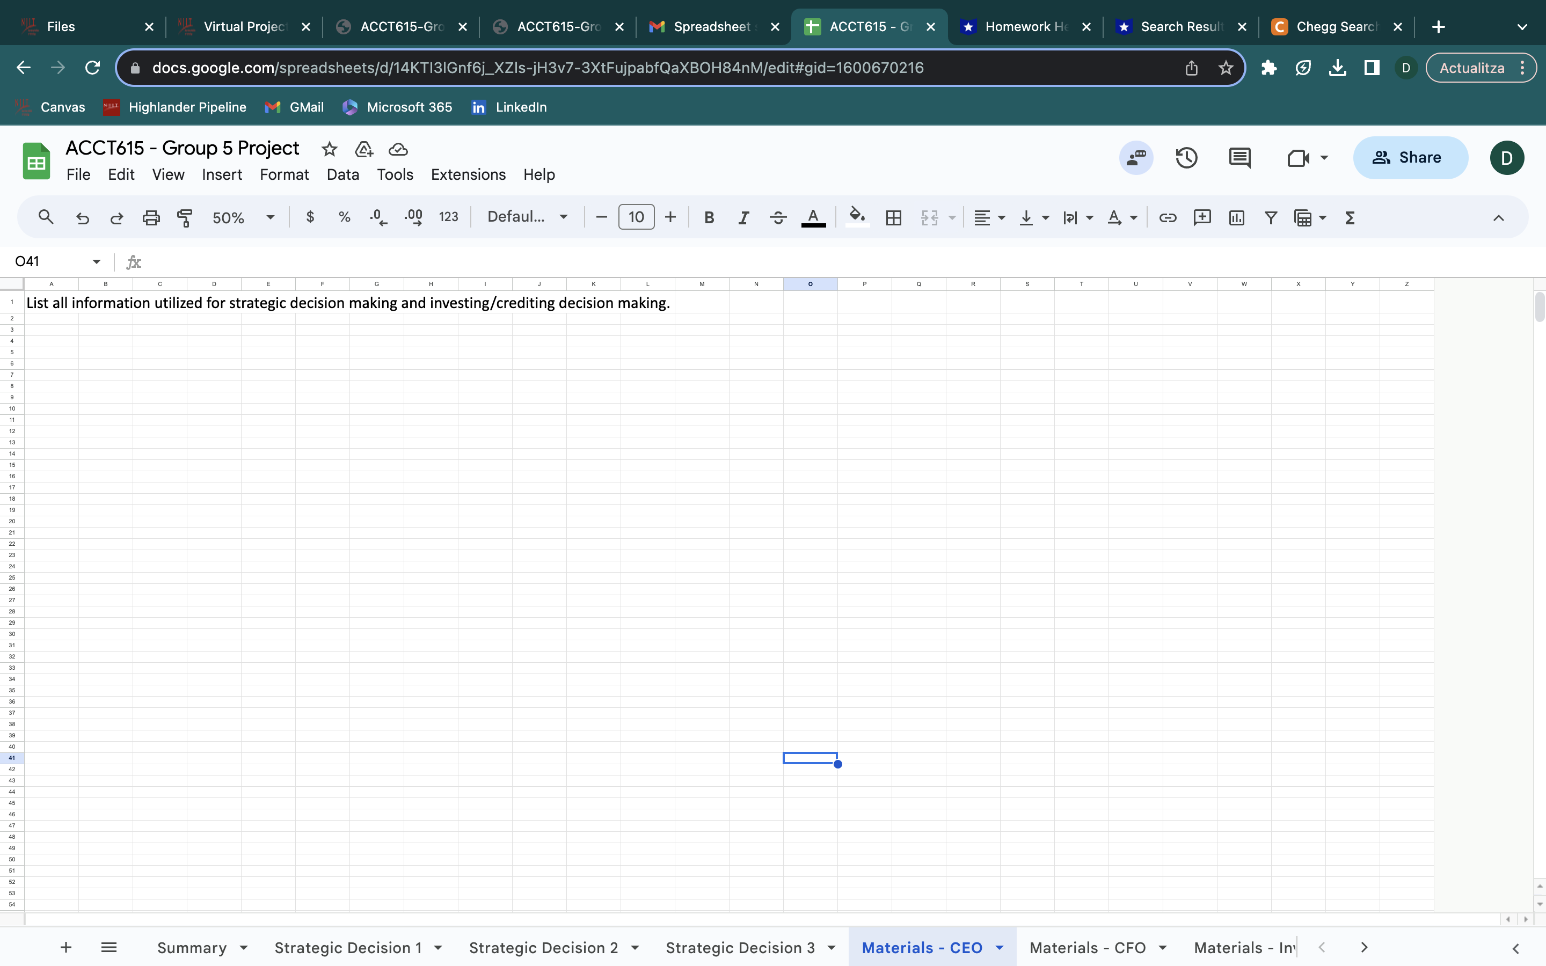1546x966 pixels.
Task: Open the comments history icon
Action: (x=1239, y=158)
